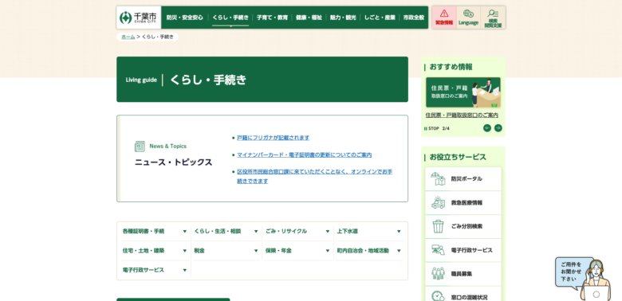Open マイナンバーカード・電子証明書の更新 link
622x301 pixels.
(305, 154)
